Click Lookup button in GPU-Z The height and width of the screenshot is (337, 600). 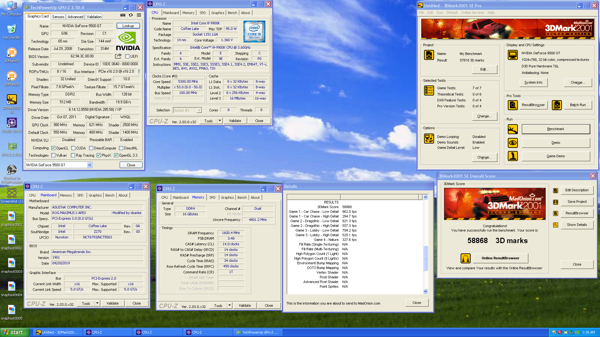[x=128, y=26]
